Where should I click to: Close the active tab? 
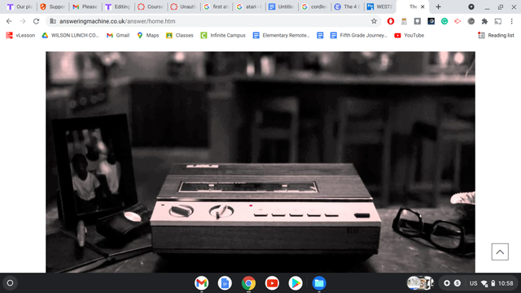tap(422, 7)
